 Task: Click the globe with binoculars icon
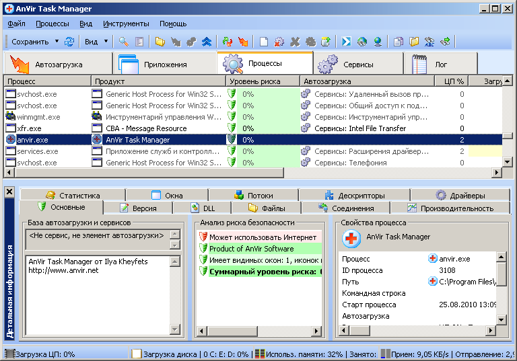point(362,42)
